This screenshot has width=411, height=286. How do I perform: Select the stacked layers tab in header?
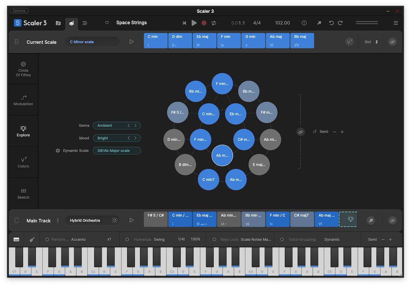pyautogui.click(x=71, y=23)
